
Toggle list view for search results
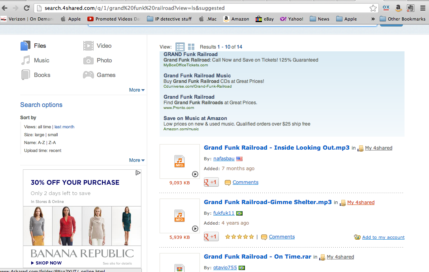pyautogui.click(x=180, y=47)
